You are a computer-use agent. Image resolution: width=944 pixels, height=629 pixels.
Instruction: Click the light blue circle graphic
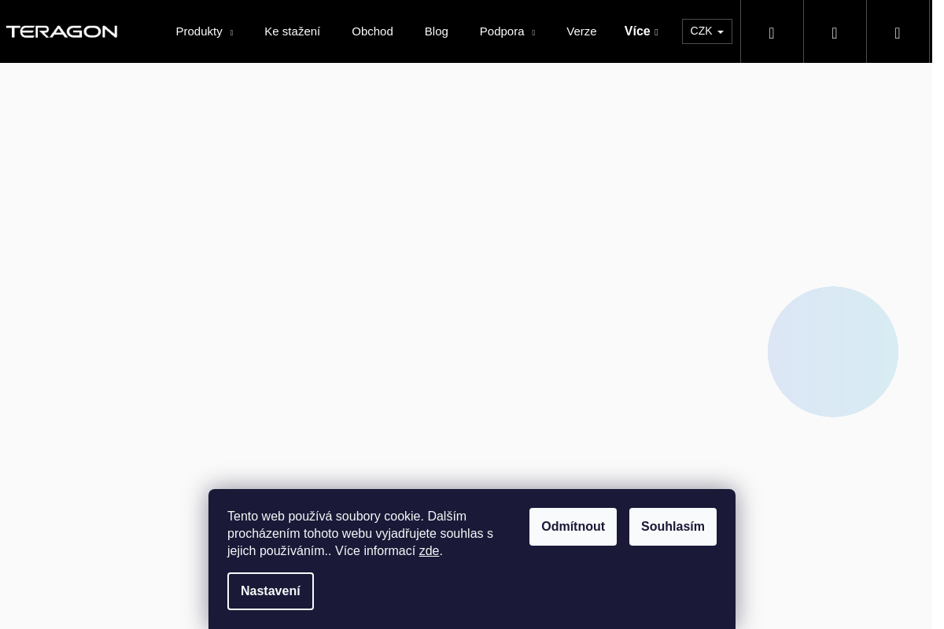coord(833,351)
